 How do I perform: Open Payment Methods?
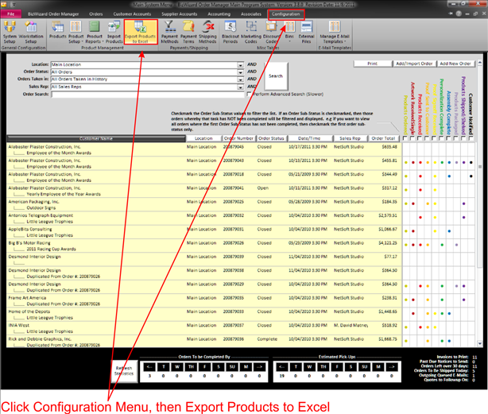click(x=169, y=32)
